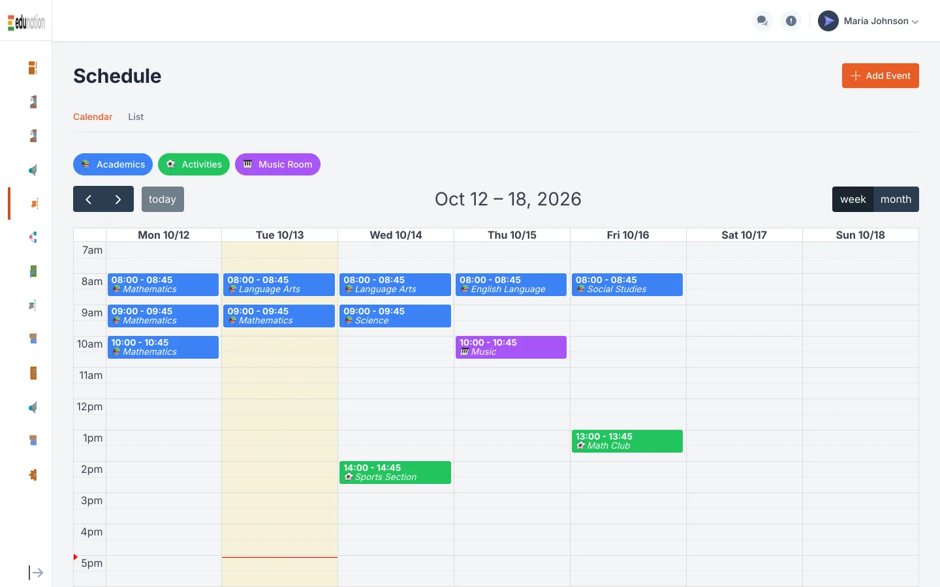
Task: Open Friday 08:00 Social Studies event
Action: [627, 284]
